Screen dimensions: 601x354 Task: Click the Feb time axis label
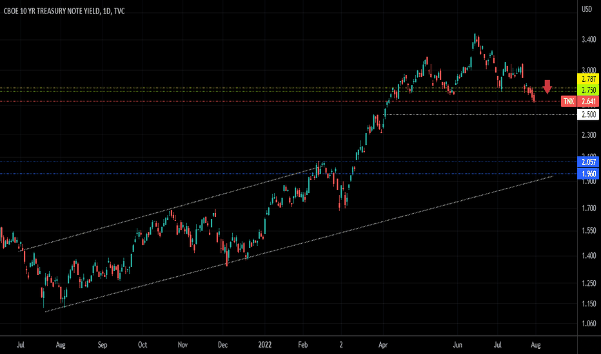(303, 345)
